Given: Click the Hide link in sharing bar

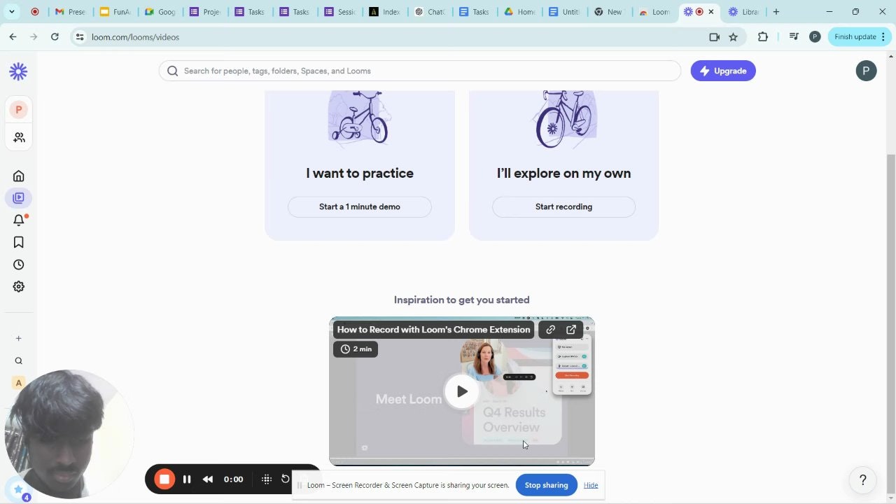Looking at the screenshot, I should pos(591,485).
